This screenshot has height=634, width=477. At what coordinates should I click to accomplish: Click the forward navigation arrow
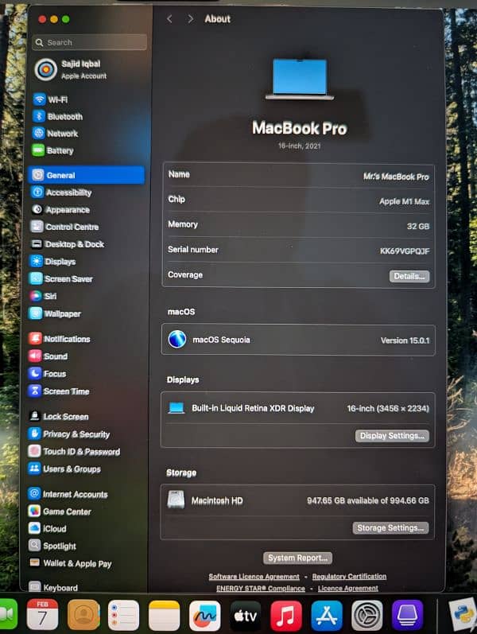pos(190,18)
